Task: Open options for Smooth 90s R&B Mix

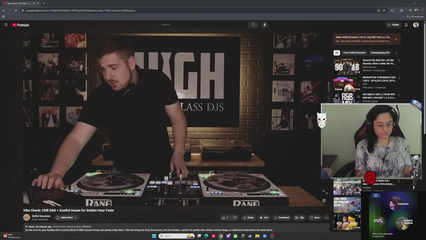Action: pyautogui.click(x=399, y=61)
